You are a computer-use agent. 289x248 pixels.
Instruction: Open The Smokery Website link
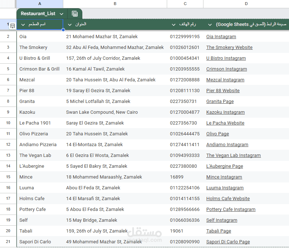229,48
